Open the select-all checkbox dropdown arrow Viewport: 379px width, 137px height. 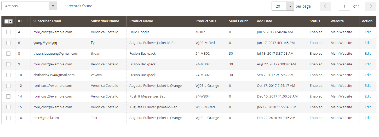click(x=11, y=21)
